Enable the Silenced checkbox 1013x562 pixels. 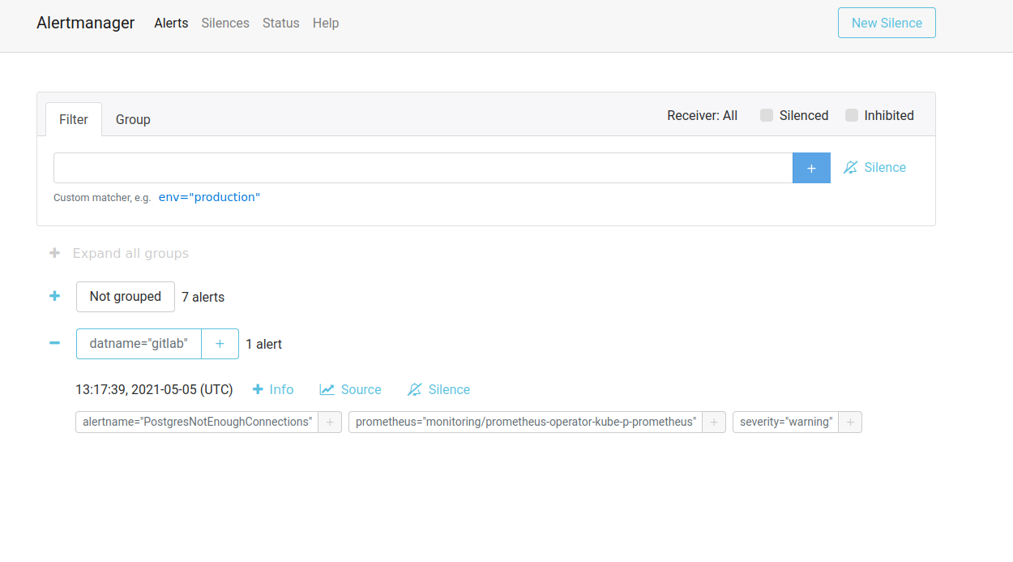click(x=767, y=115)
